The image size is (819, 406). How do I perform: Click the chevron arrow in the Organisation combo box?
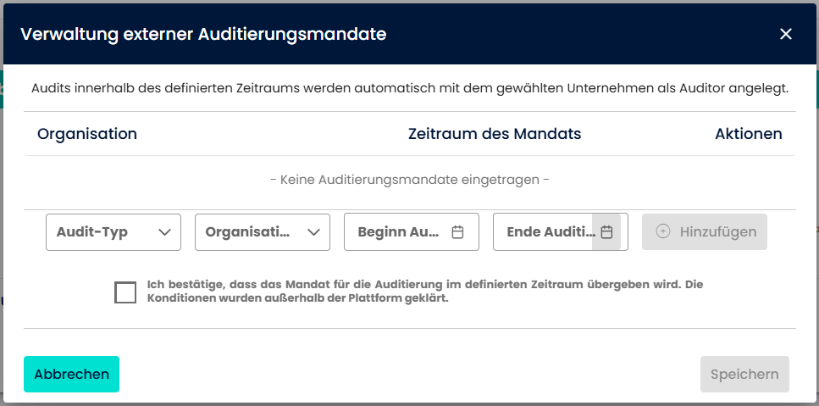click(x=314, y=232)
